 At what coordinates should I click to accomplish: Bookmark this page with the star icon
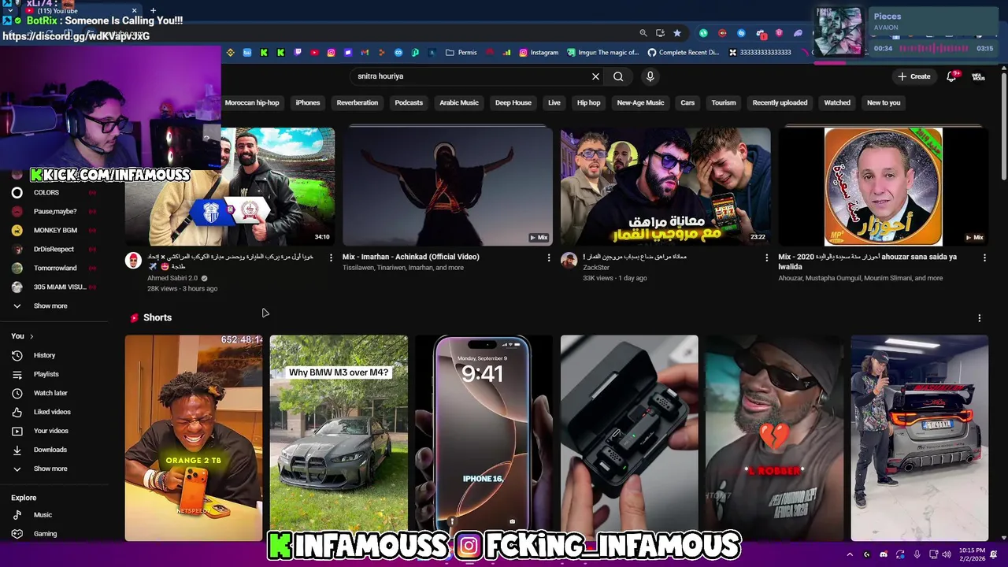tap(676, 33)
